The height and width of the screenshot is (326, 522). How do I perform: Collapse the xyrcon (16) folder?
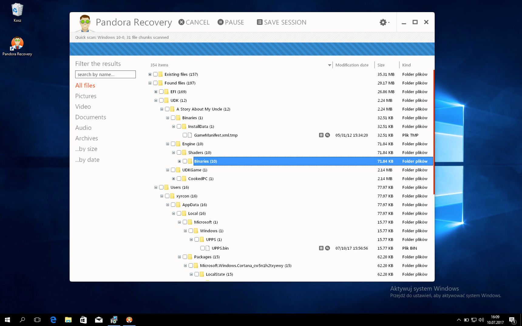(x=162, y=196)
